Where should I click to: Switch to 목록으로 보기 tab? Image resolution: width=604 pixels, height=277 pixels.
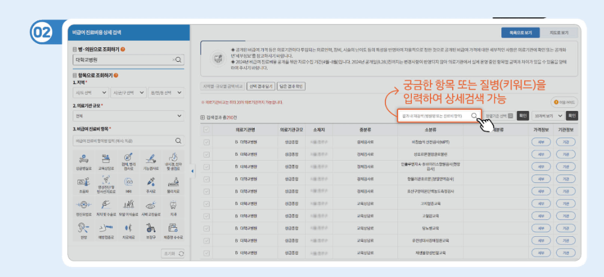(x=520, y=33)
